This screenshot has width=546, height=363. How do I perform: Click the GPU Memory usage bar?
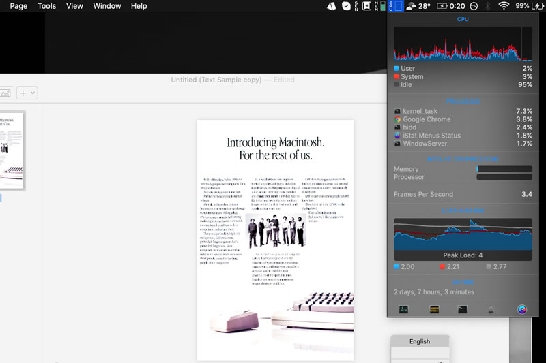pyautogui.click(x=504, y=169)
